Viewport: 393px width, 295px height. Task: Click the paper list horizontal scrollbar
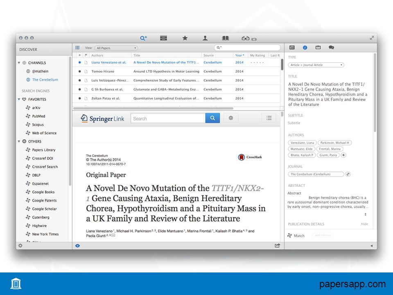tap(153, 108)
